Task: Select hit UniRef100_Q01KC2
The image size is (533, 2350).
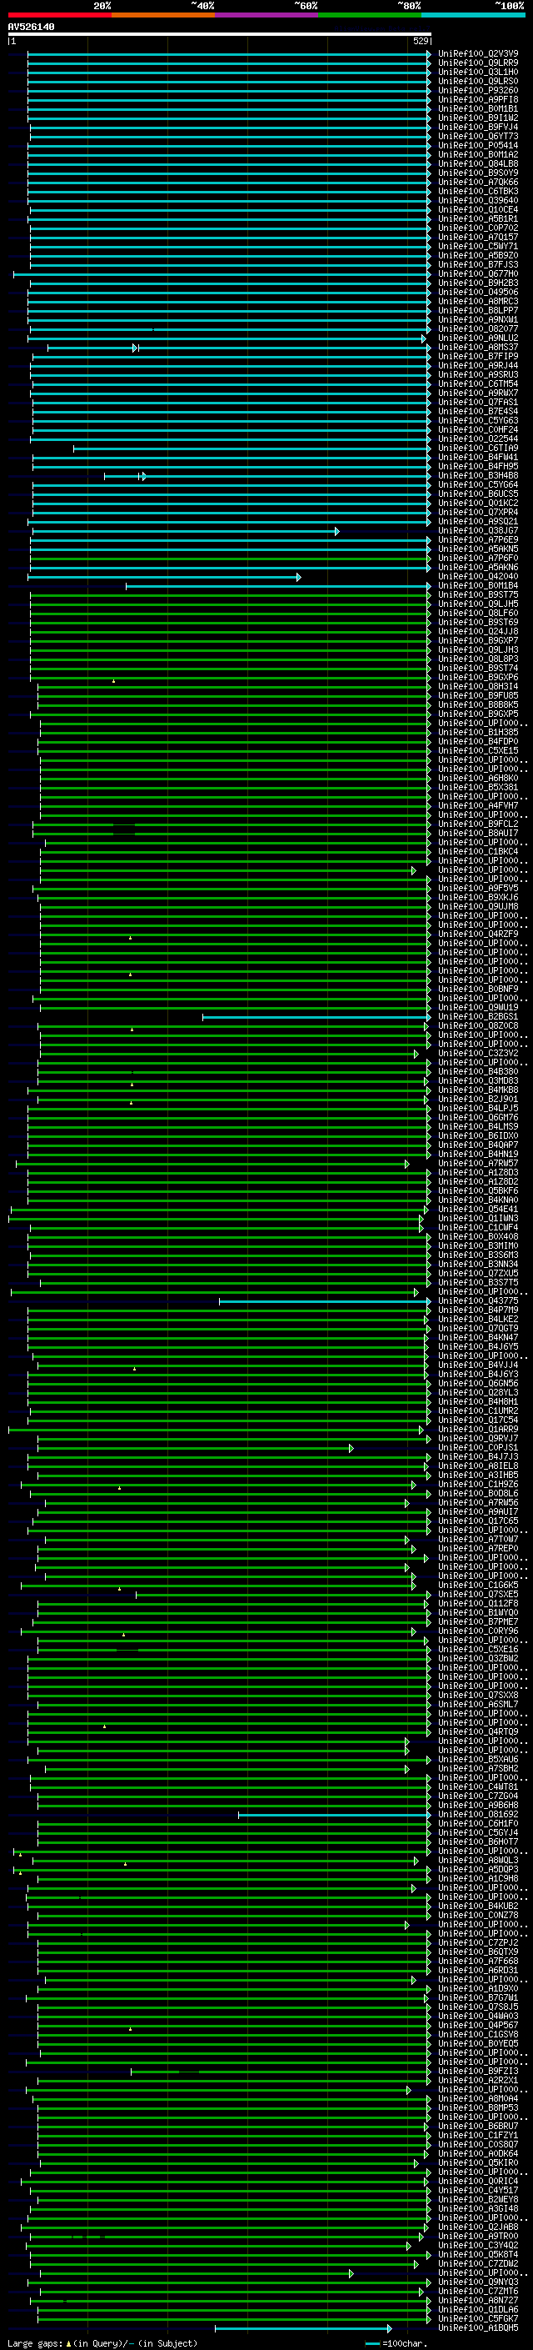Action: 478,503
